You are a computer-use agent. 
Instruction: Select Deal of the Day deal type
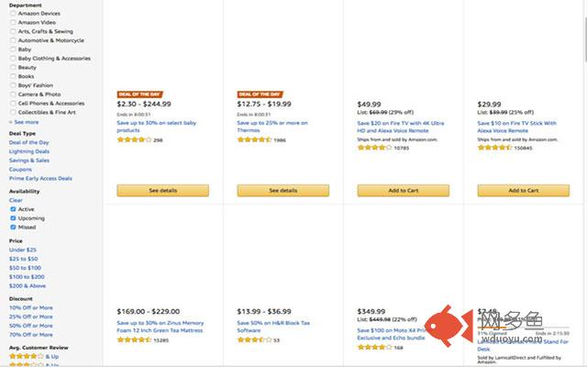28,142
